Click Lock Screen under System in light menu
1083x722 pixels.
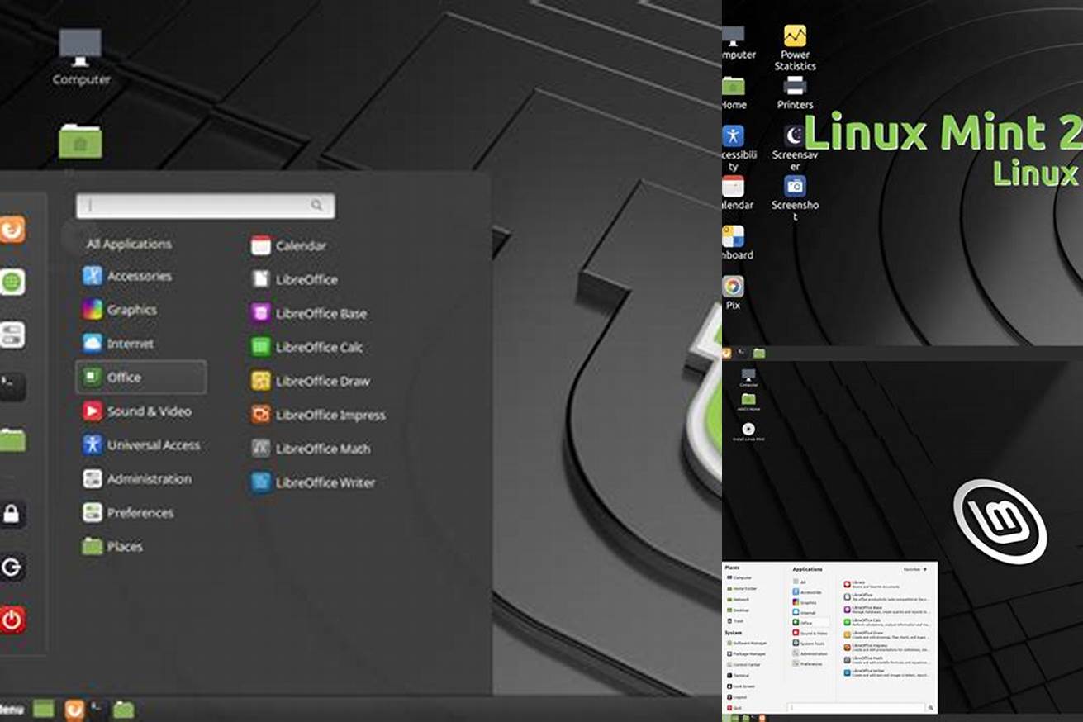741,686
